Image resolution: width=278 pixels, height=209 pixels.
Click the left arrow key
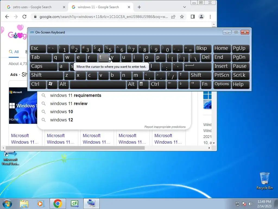pyautogui.click(x=172, y=85)
